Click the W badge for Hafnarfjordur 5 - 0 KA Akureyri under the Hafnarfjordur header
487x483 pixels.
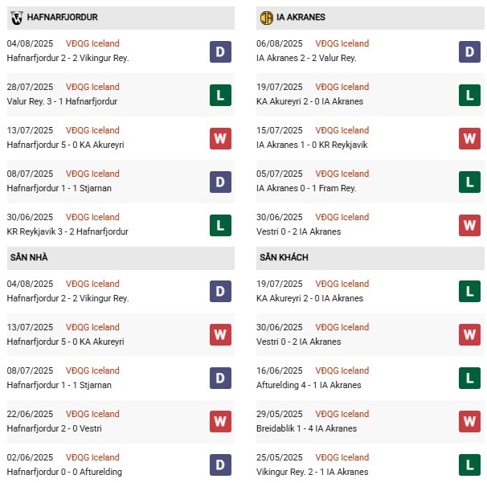[220, 138]
